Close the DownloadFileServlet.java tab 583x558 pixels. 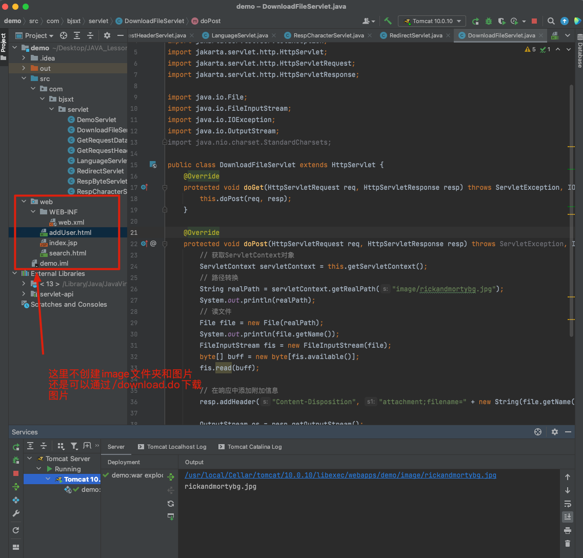click(541, 35)
